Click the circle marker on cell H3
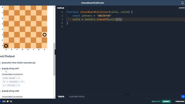This screenshot has height=104, width=185. [x=45, y=35]
